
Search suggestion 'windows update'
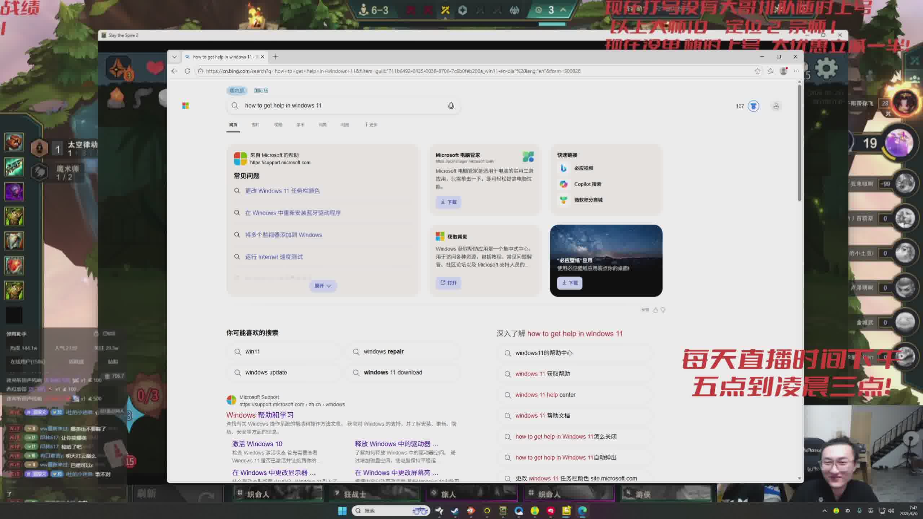pos(283,373)
